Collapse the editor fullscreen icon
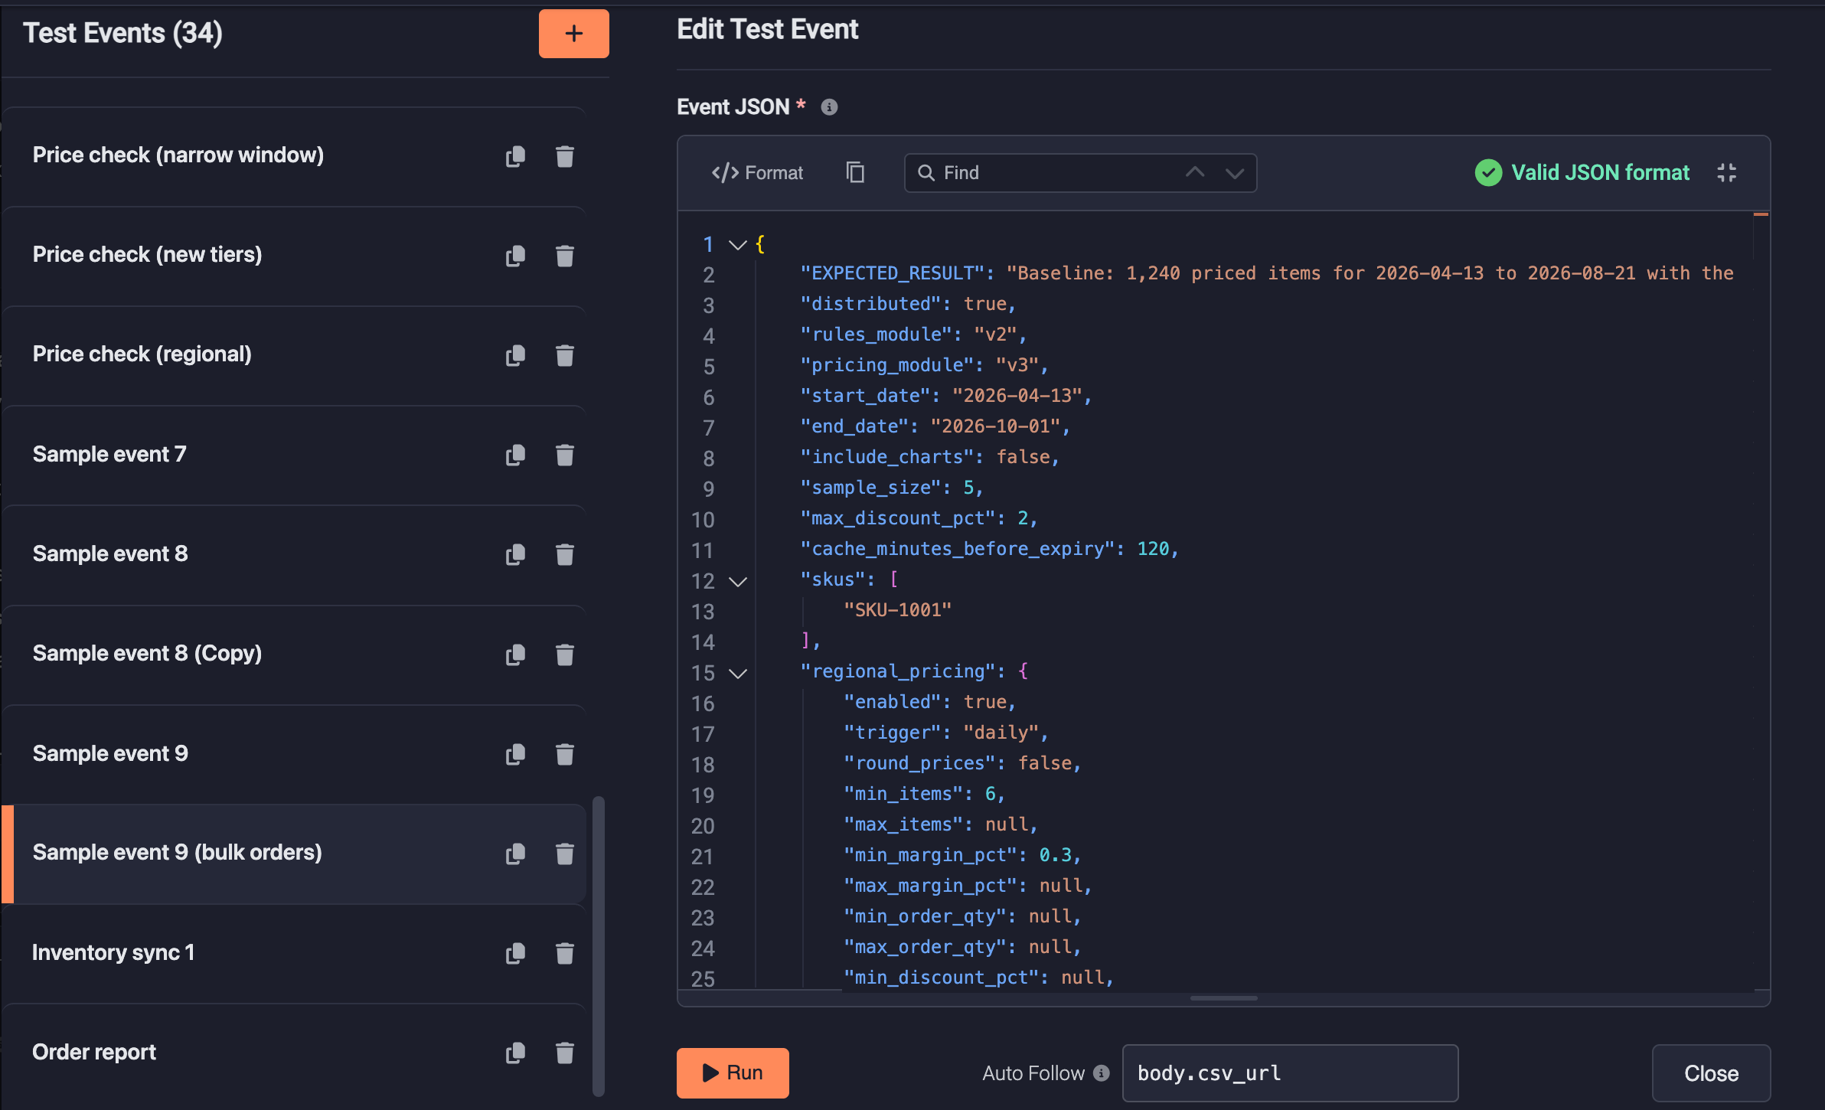 coord(1726,172)
